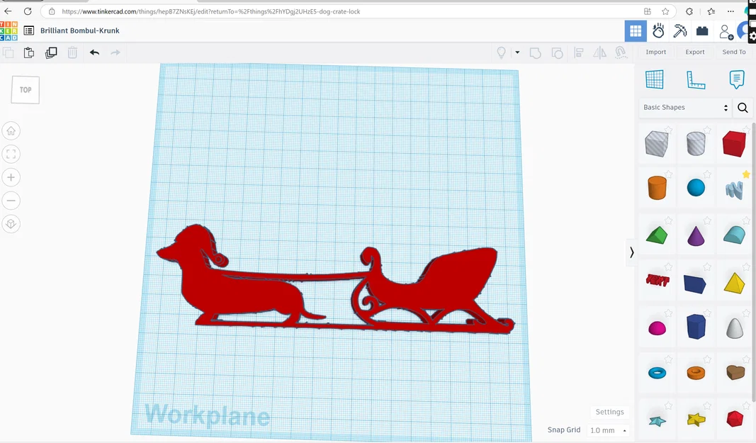
Task: Open the Sim Lab view
Action: pos(658,31)
